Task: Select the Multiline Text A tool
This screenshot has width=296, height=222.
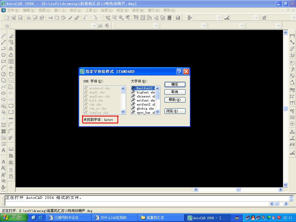Action: click(3, 150)
